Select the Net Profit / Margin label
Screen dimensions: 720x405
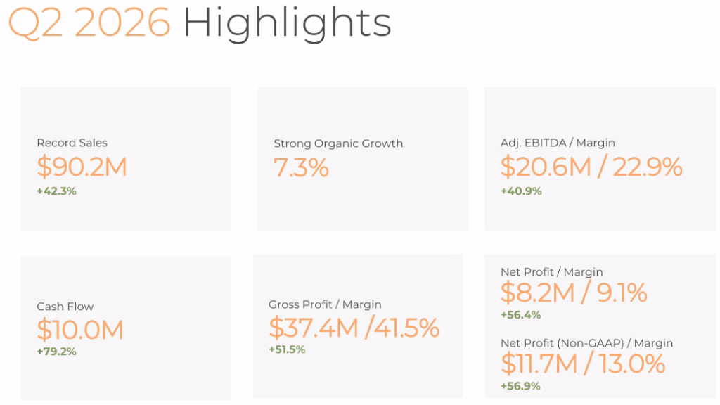[x=552, y=272]
